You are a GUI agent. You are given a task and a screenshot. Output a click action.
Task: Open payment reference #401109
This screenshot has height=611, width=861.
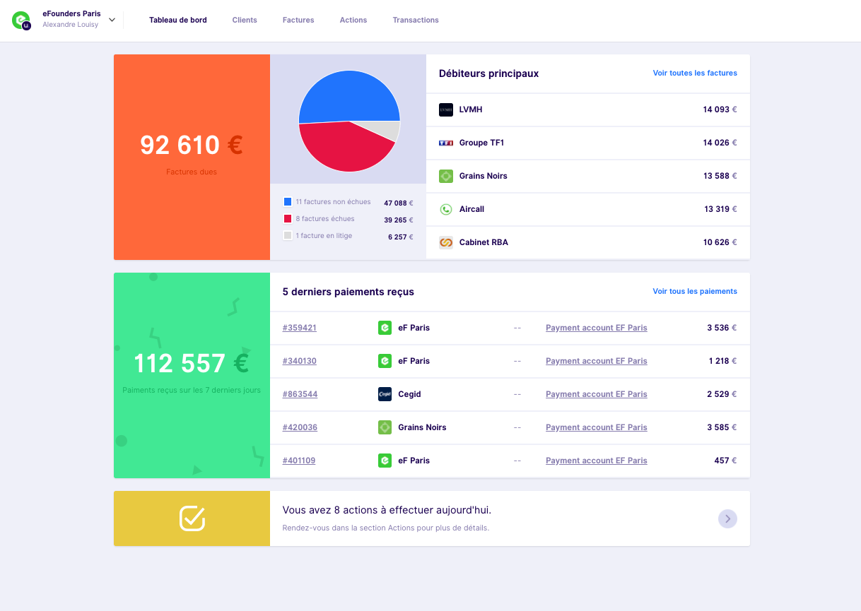tap(299, 461)
